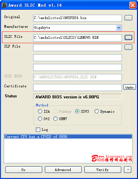Click the Go button
The width and height of the screenshot is (138, 179).
coord(24,170)
